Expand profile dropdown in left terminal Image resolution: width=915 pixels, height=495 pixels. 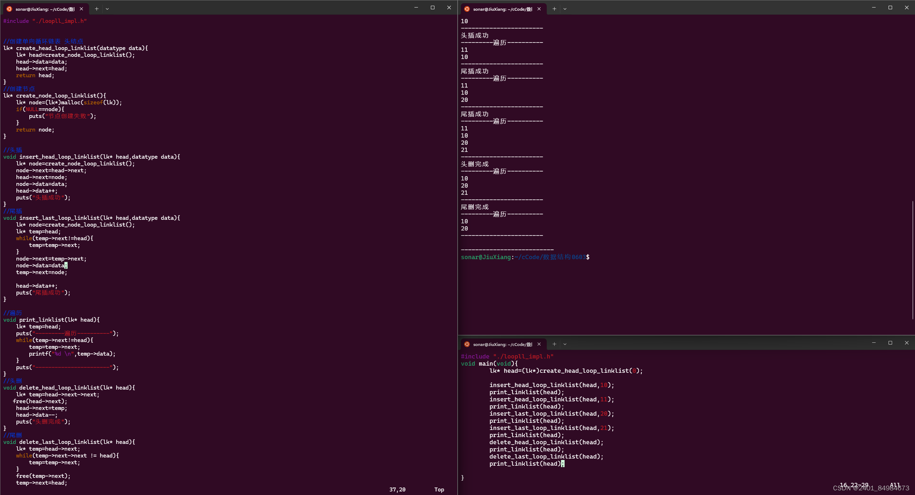coord(107,9)
